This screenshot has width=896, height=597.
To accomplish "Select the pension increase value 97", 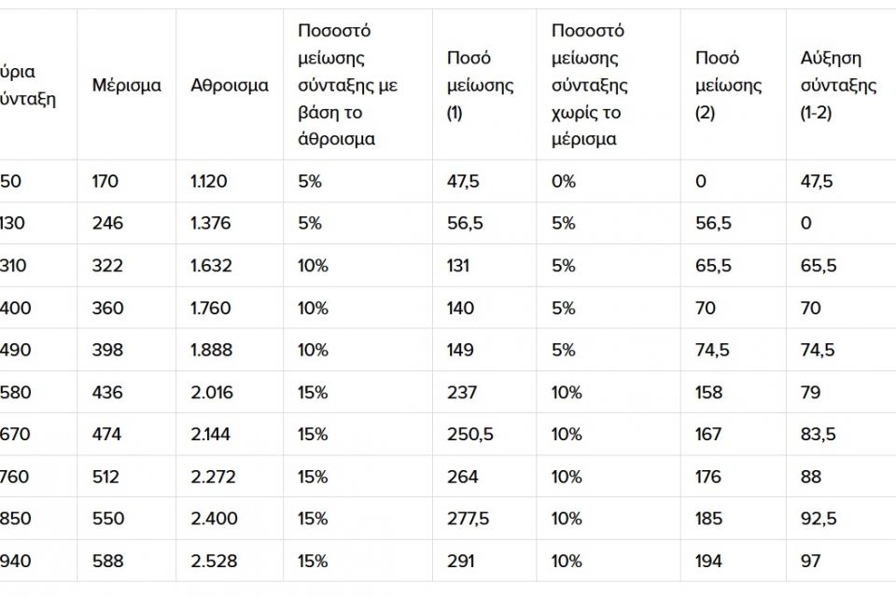I will pyautogui.click(x=811, y=562).
